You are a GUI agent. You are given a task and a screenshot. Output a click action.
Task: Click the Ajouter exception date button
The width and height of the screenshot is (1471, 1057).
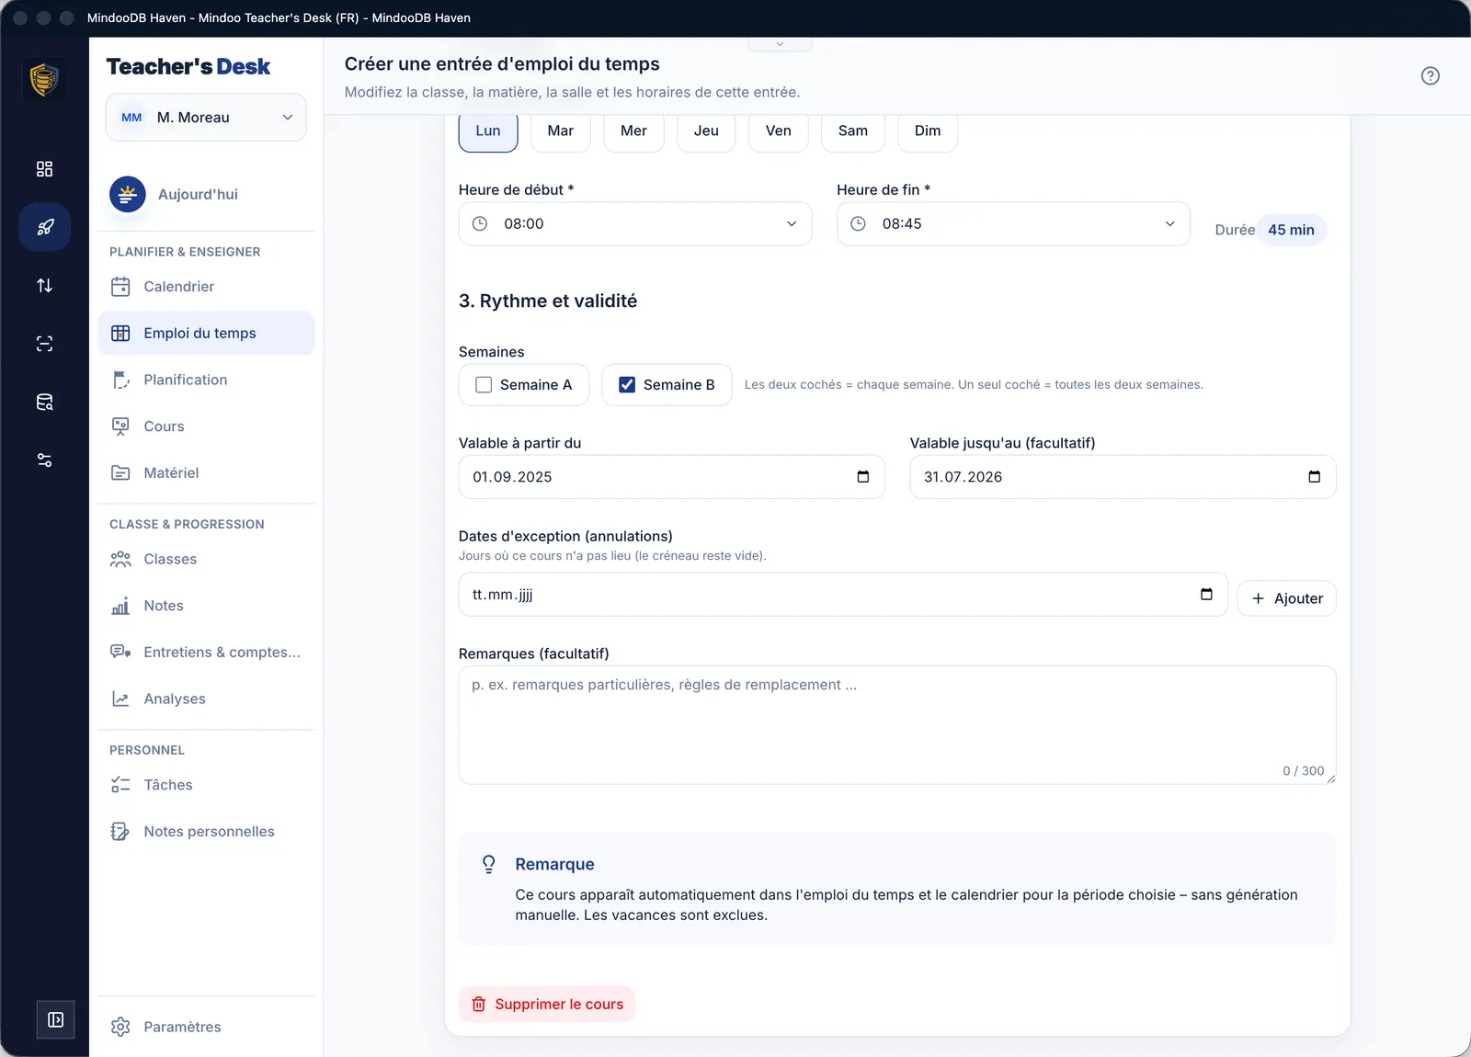click(1286, 598)
